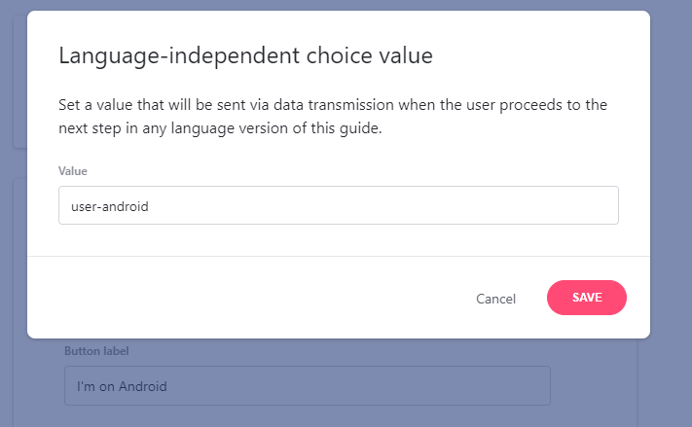Click empty footer area left of Cancel
692x427 pixels.
pos(243,299)
